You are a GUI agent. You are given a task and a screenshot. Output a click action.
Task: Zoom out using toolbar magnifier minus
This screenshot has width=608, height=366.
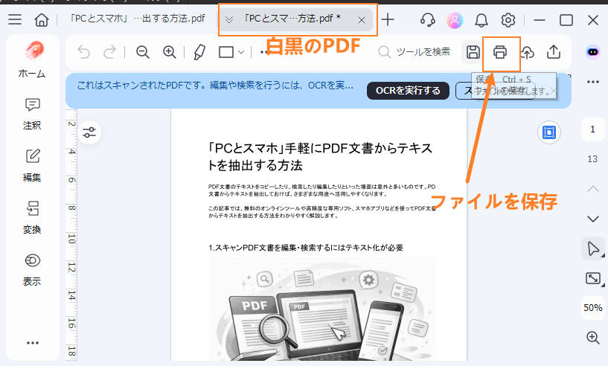(143, 52)
